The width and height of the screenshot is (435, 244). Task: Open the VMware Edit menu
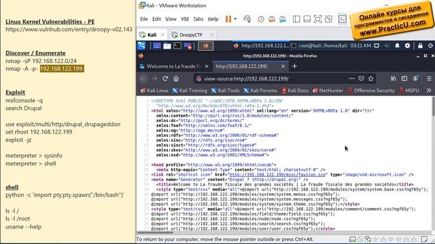point(156,19)
